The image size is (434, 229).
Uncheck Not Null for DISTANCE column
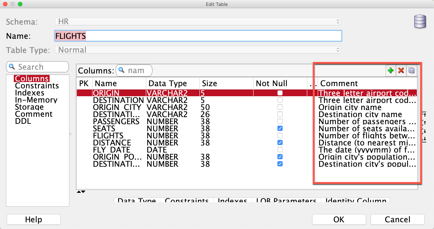[280, 142]
